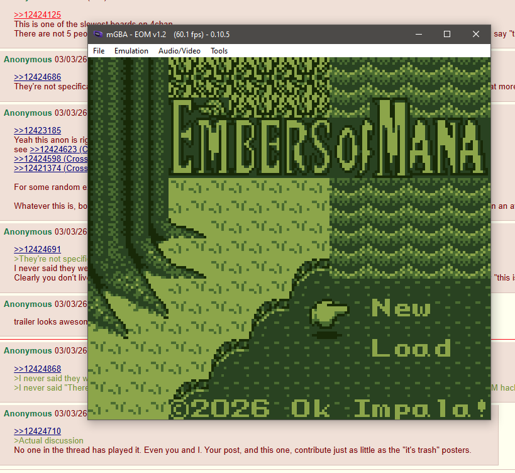Screen dimensions: 515x473
Task: Open the Tools menu
Action: pyautogui.click(x=219, y=51)
